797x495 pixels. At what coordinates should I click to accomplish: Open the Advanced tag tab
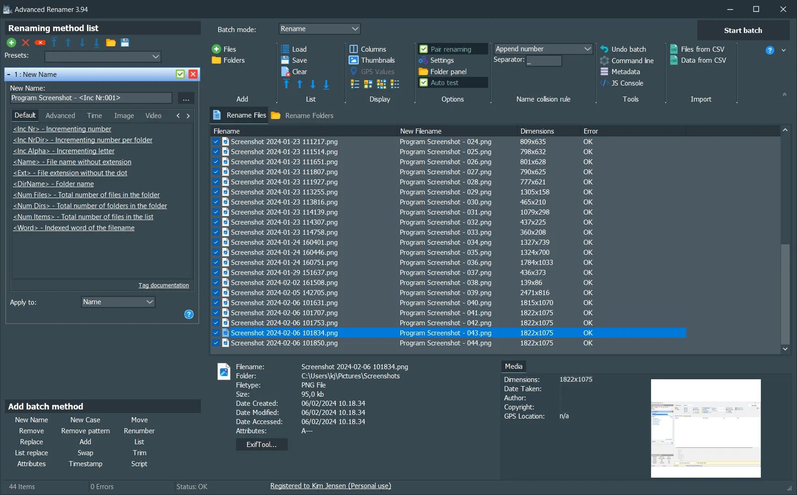click(60, 115)
